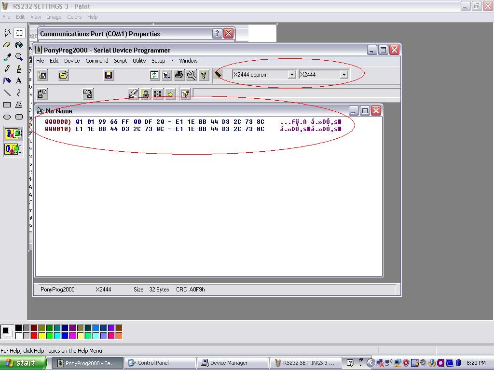The width and height of the screenshot is (494, 370).
Task: Choose the Ellipse shape tool
Action: (x=7, y=117)
